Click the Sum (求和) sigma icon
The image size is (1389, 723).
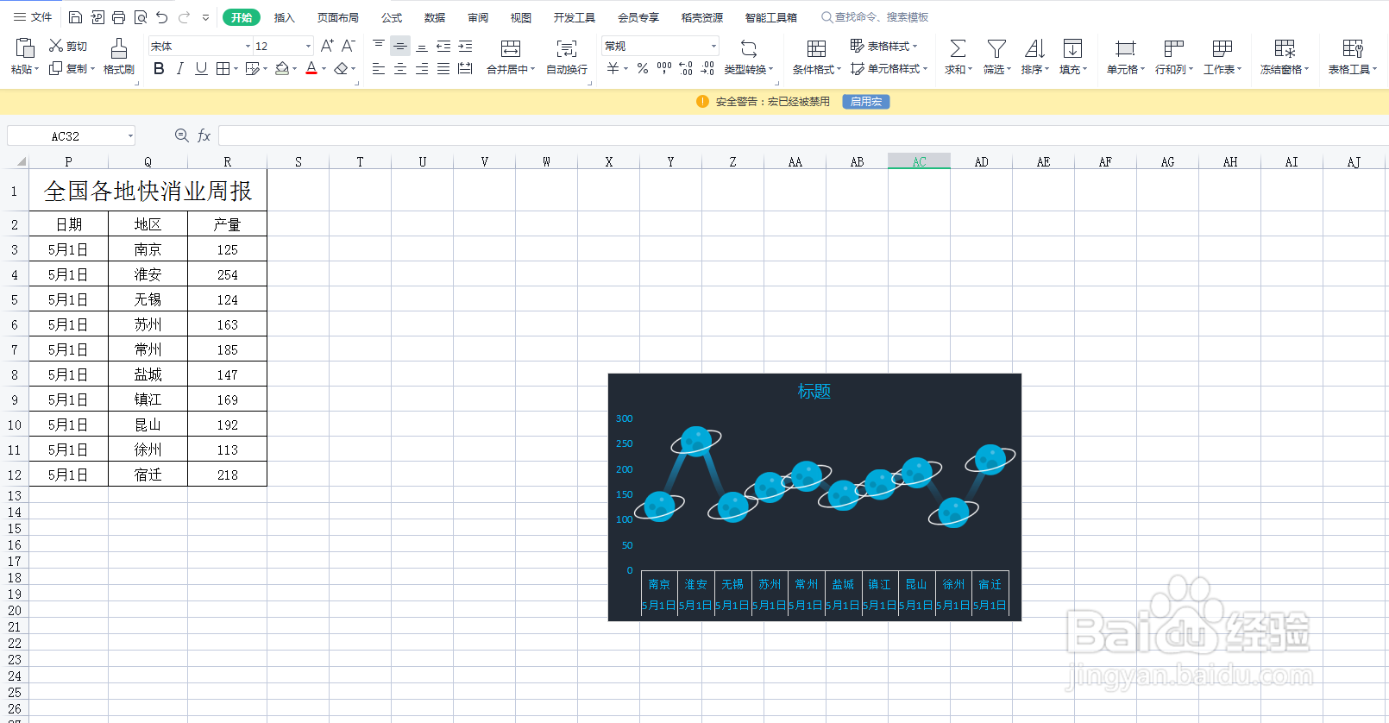coord(958,48)
